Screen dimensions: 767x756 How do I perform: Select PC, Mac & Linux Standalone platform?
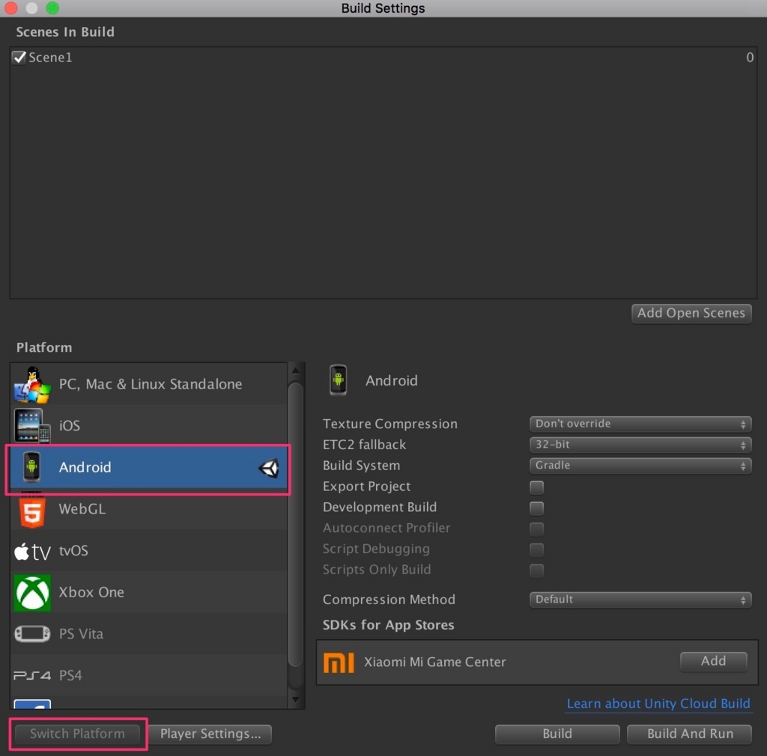tap(149, 384)
